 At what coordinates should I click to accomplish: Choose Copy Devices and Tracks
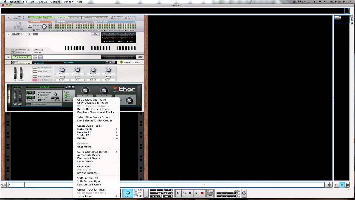(x=93, y=103)
